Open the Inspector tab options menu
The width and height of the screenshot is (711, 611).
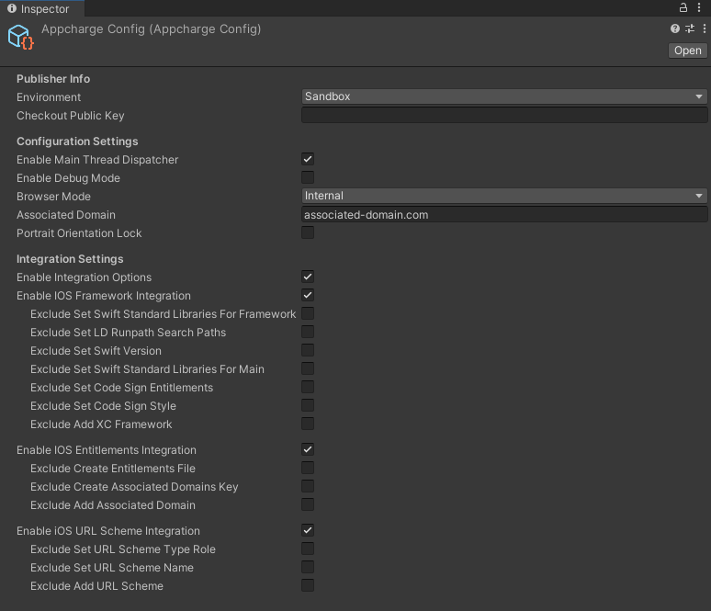pos(699,7)
